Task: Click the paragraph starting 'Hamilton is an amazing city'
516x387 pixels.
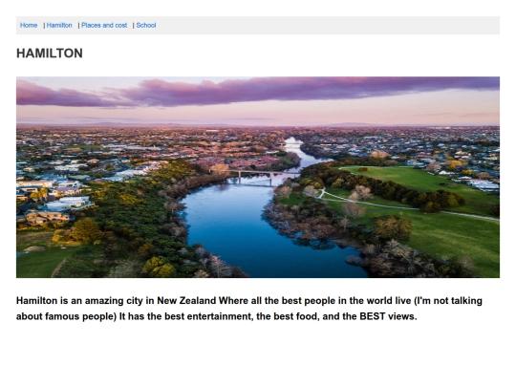Action: 249,309
